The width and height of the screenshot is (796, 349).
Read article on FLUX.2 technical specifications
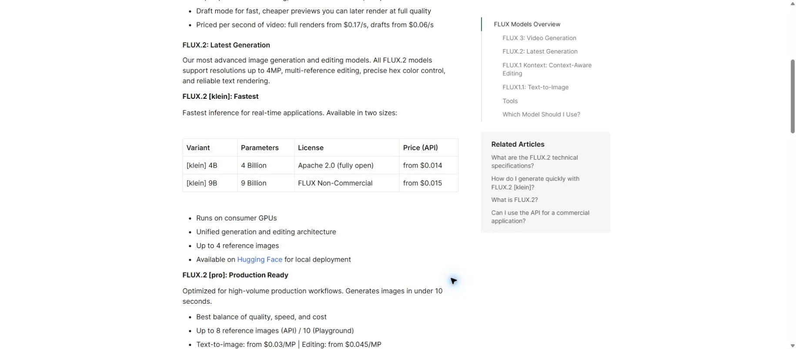click(x=535, y=161)
